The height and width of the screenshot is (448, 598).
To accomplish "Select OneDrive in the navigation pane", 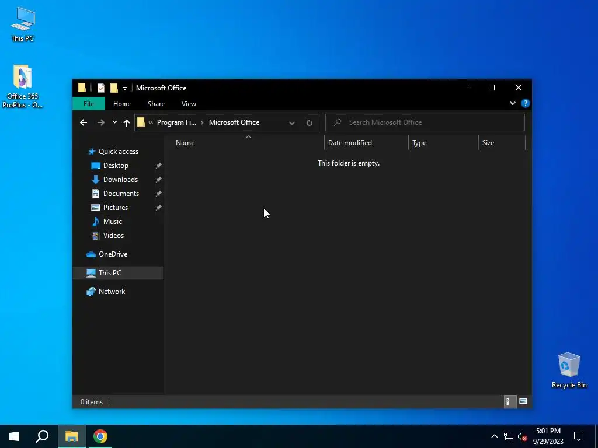I will (113, 254).
